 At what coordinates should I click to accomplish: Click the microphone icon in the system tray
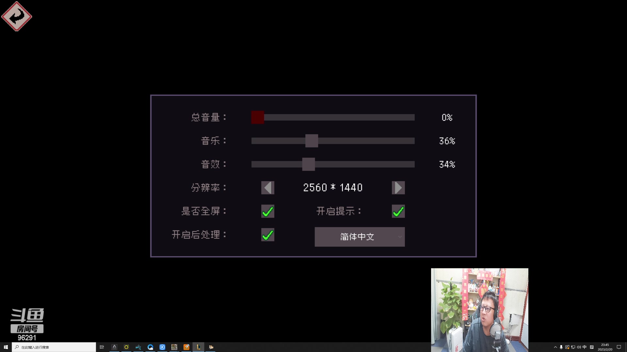562,347
